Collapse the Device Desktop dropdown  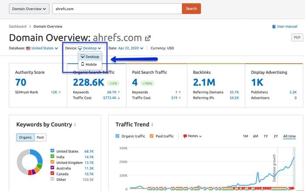coord(92,48)
